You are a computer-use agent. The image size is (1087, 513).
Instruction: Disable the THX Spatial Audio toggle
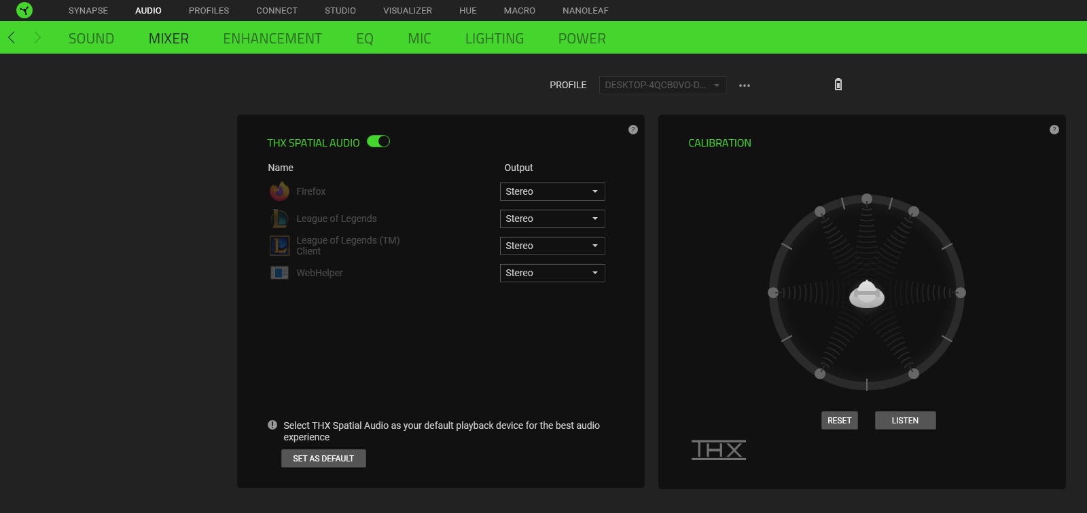[378, 142]
